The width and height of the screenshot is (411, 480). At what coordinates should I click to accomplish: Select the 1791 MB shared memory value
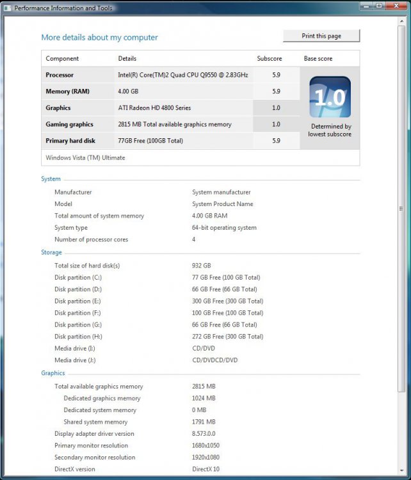(204, 422)
